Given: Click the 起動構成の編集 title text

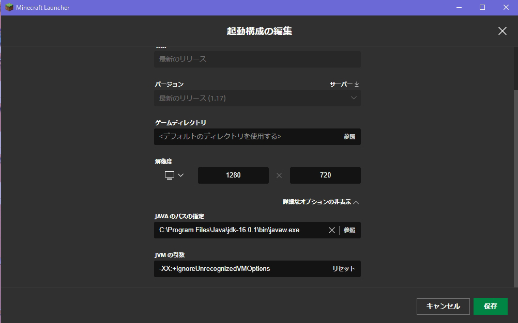Looking at the screenshot, I should click(260, 31).
